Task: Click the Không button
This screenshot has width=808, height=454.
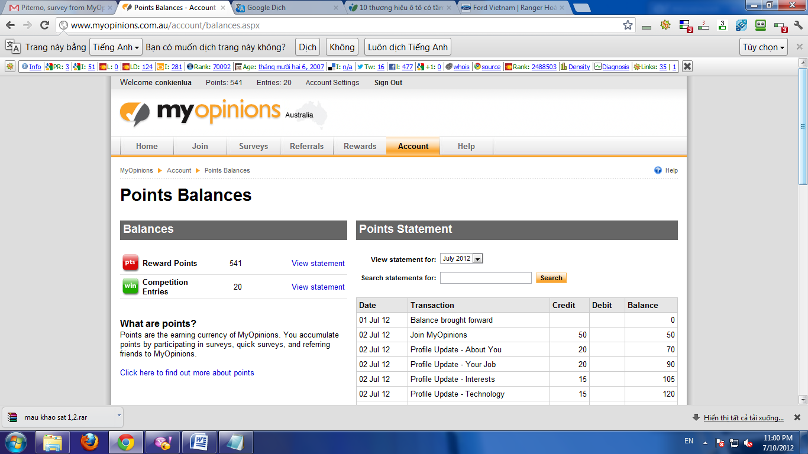Action: tap(342, 47)
